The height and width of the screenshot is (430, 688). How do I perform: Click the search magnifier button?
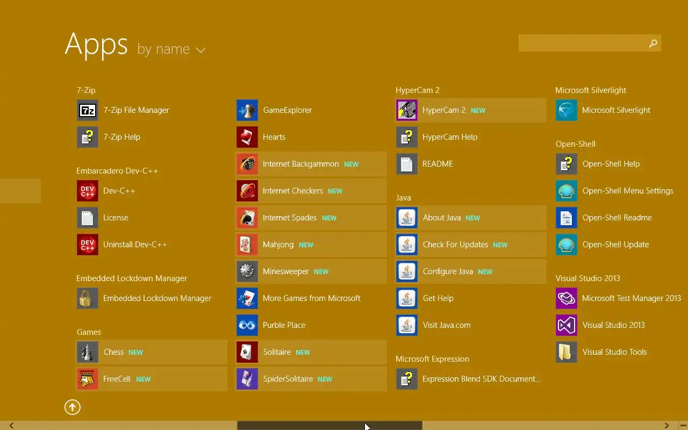point(653,43)
